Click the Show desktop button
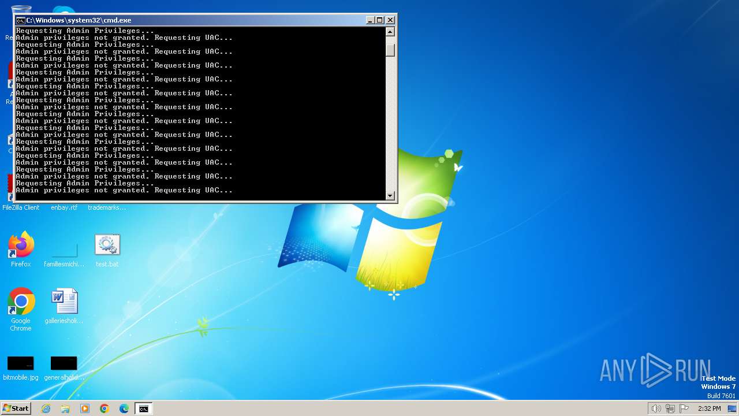 (x=732, y=408)
